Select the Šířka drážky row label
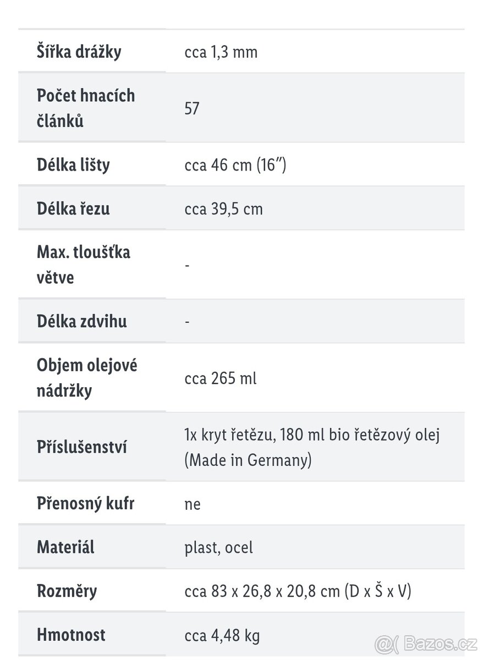Screen dimensions: 483x660 (x=79, y=52)
